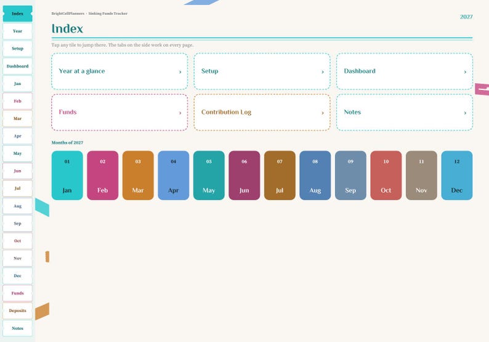Select the May side tab

pyautogui.click(x=17, y=153)
